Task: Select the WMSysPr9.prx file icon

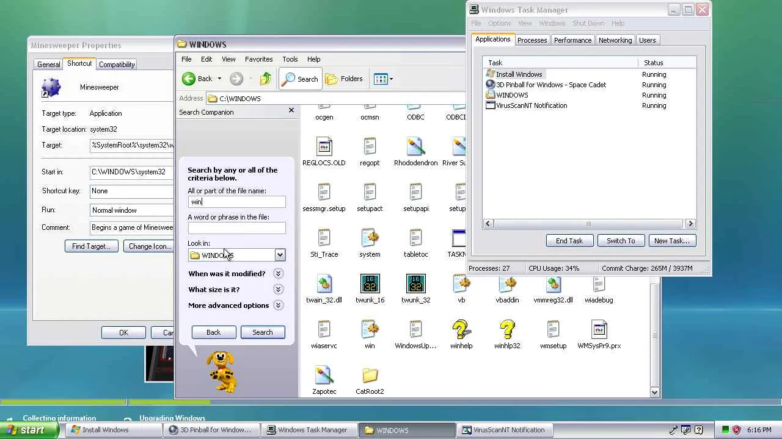Action: coord(599,329)
